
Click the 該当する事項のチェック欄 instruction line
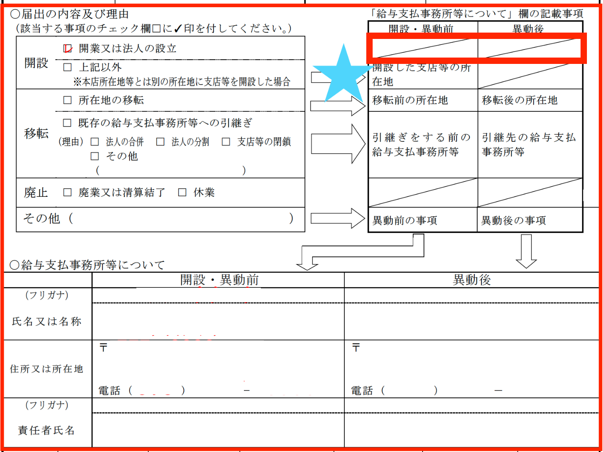154,28
